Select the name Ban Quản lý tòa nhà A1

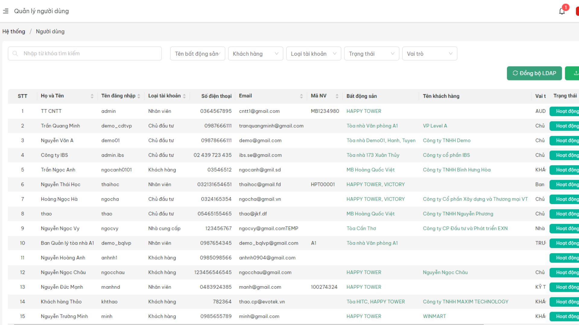(x=67, y=243)
